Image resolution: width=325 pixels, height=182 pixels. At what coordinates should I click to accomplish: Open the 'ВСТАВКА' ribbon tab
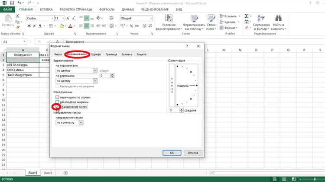coord(46,10)
